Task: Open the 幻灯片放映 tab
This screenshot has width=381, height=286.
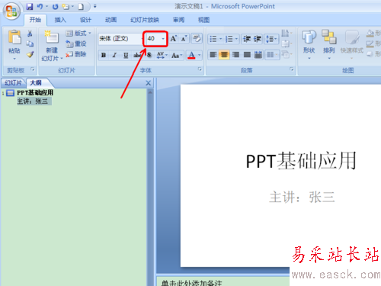Action: 145,20
